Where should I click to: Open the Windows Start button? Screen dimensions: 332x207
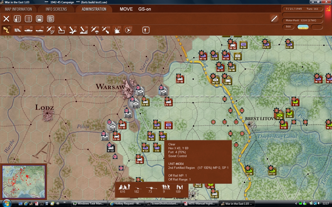coord(6,203)
